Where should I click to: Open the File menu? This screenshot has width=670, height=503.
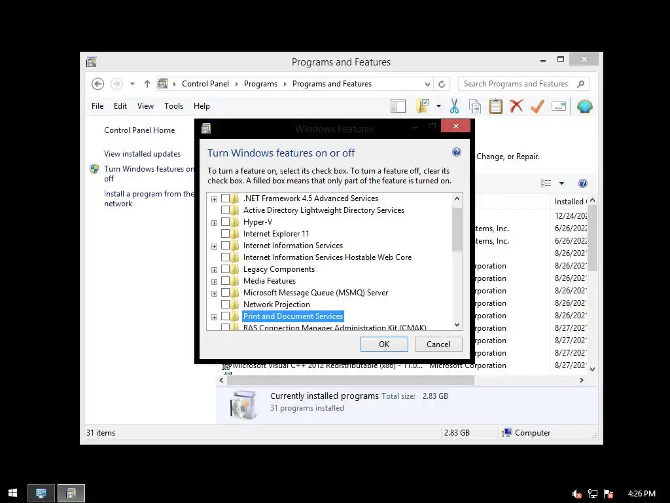97,106
